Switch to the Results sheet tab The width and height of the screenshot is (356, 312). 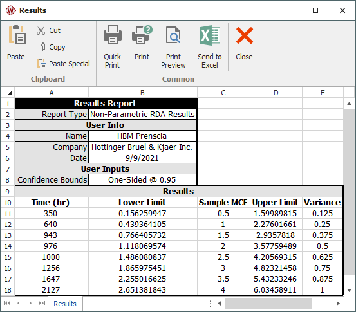65,304
